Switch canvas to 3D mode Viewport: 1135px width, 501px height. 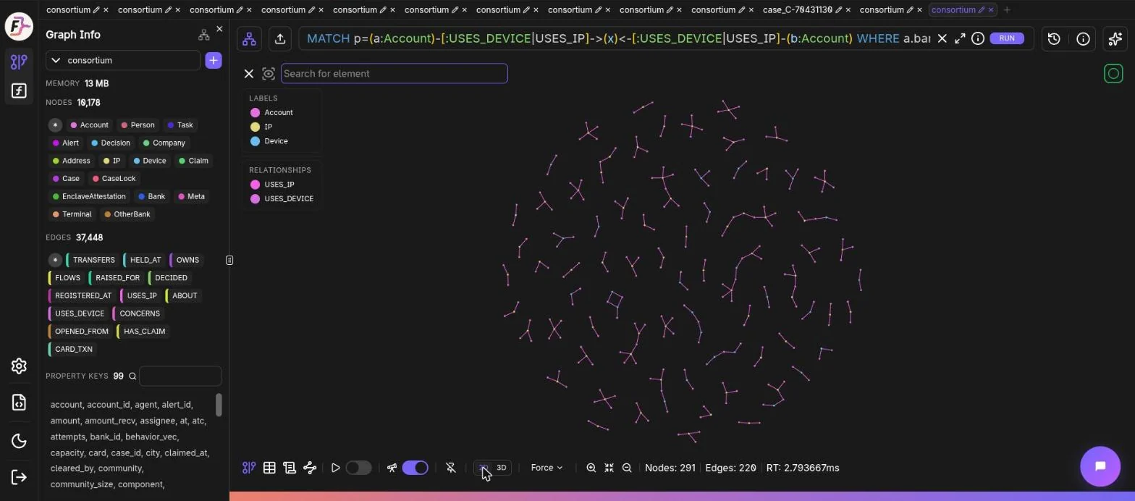pyautogui.click(x=501, y=468)
